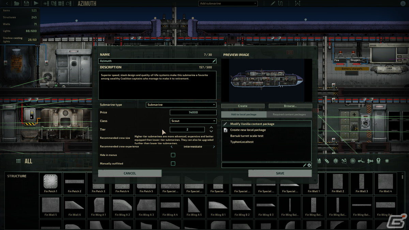
Task: Open the Class dropdown showing Scout
Action: coord(193,121)
